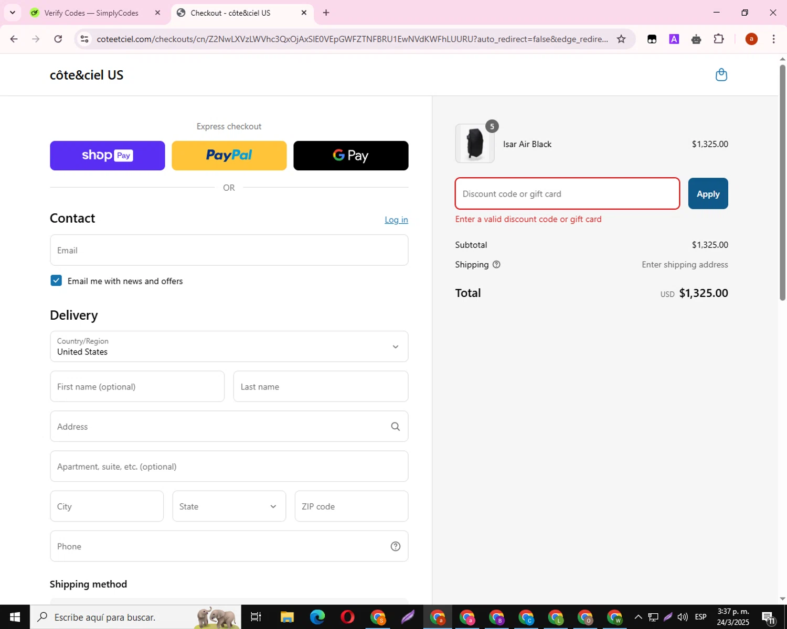Click the address bar URL
Image resolution: width=787 pixels, height=629 pixels.
353,39
